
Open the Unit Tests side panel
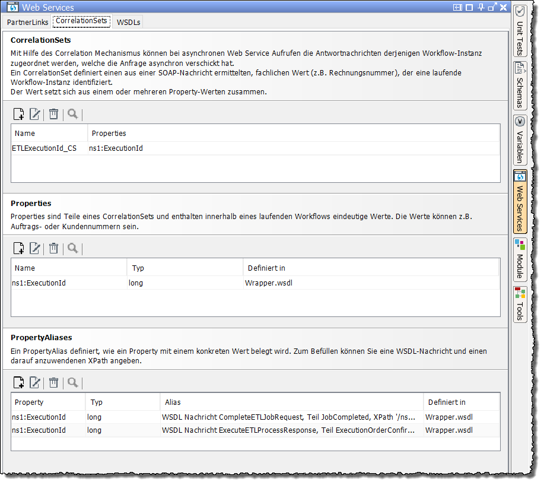(x=520, y=31)
